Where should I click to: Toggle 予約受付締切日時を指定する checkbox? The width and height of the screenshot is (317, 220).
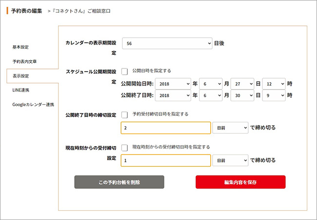pyautogui.click(x=125, y=114)
